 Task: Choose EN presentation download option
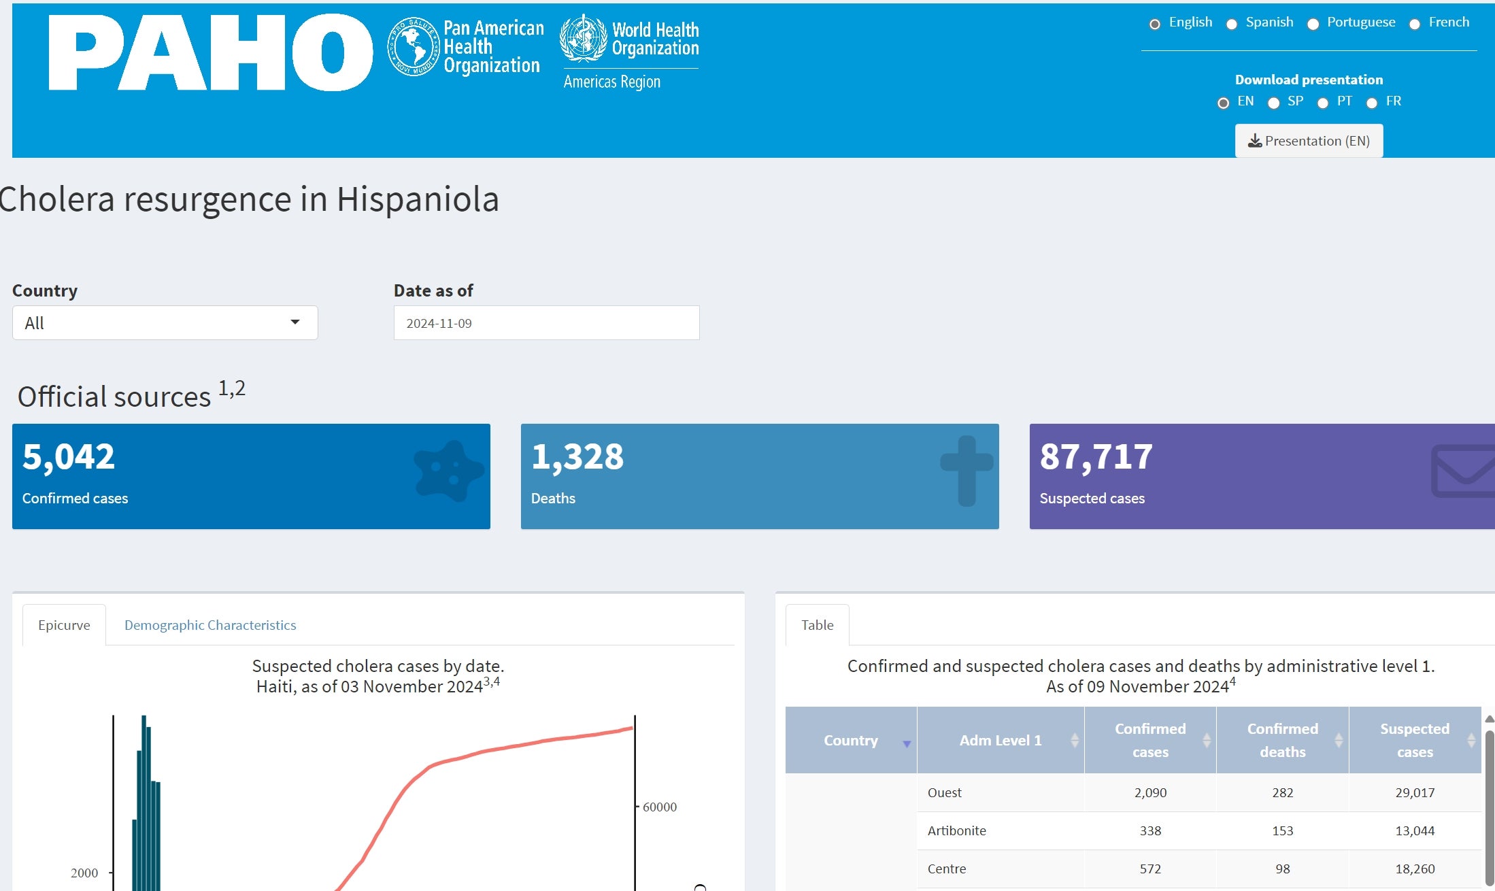pyautogui.click(x=1223, y=103)
